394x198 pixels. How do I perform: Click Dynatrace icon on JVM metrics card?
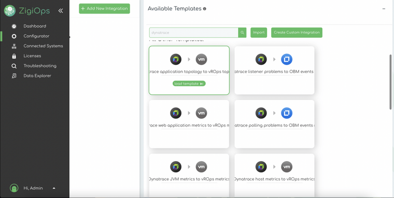point(176,167)
